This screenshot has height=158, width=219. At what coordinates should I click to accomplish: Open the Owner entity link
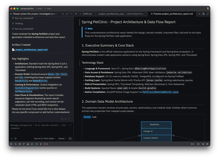(51, 74)
